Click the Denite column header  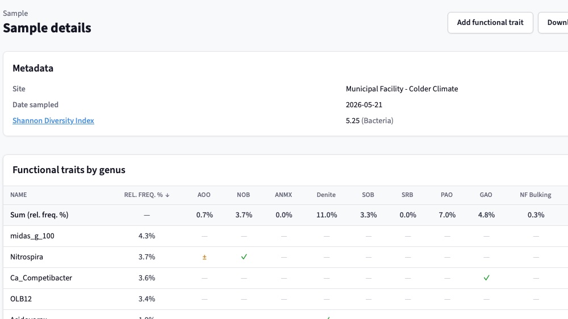326,195
